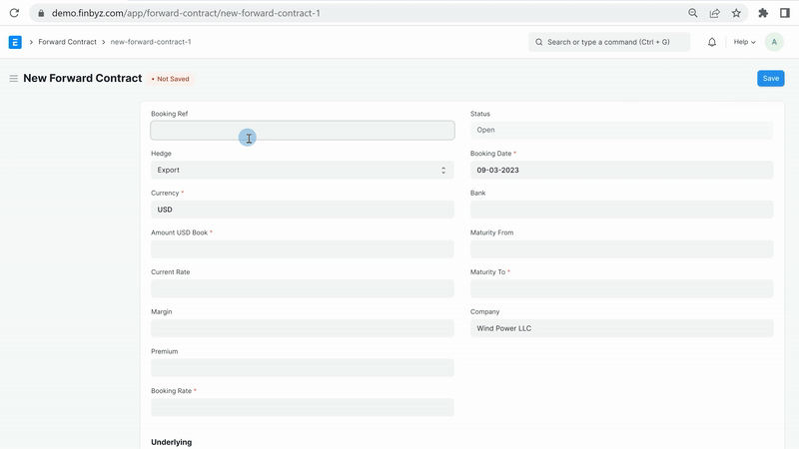Click the browser reload icon
The image size is (799, 449).
pyautogui.click(x=14, y=14)
